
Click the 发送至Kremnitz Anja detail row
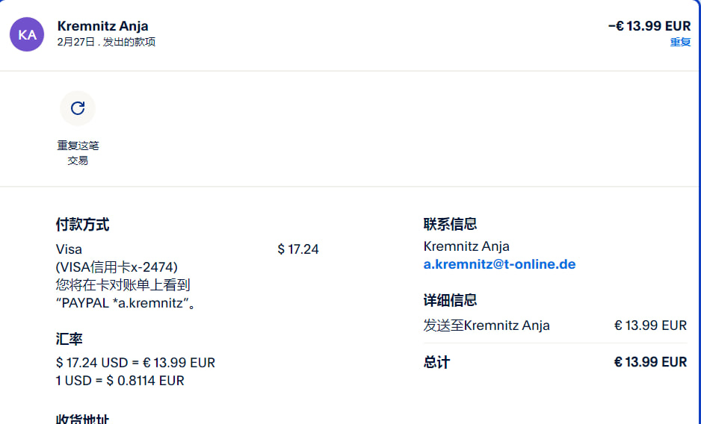pyautogui.click(x=487, y=325)
